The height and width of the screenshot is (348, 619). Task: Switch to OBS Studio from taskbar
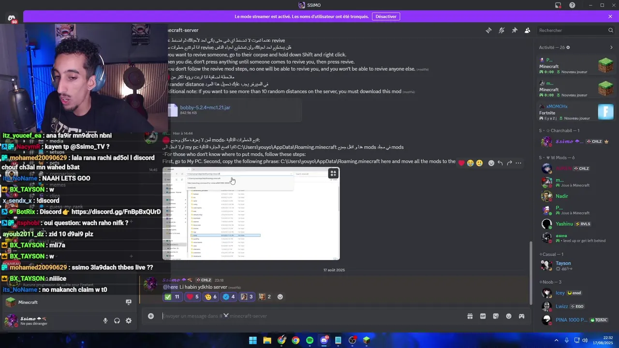point(353,340)
